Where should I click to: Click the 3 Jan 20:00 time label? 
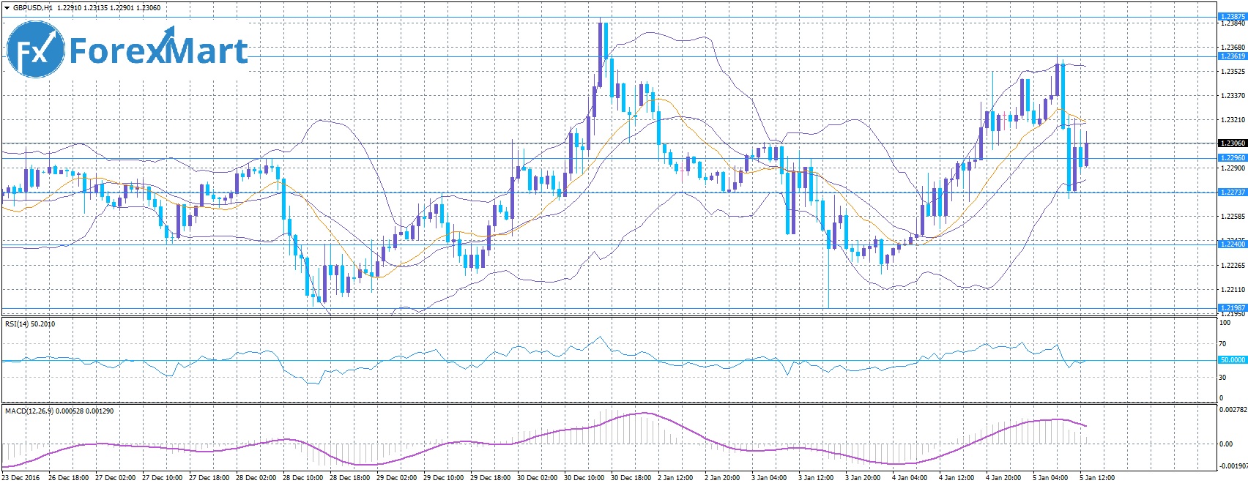(x=863, y=478)
